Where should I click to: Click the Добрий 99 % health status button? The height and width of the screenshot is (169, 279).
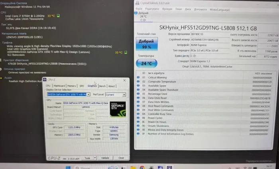[146, 44]
